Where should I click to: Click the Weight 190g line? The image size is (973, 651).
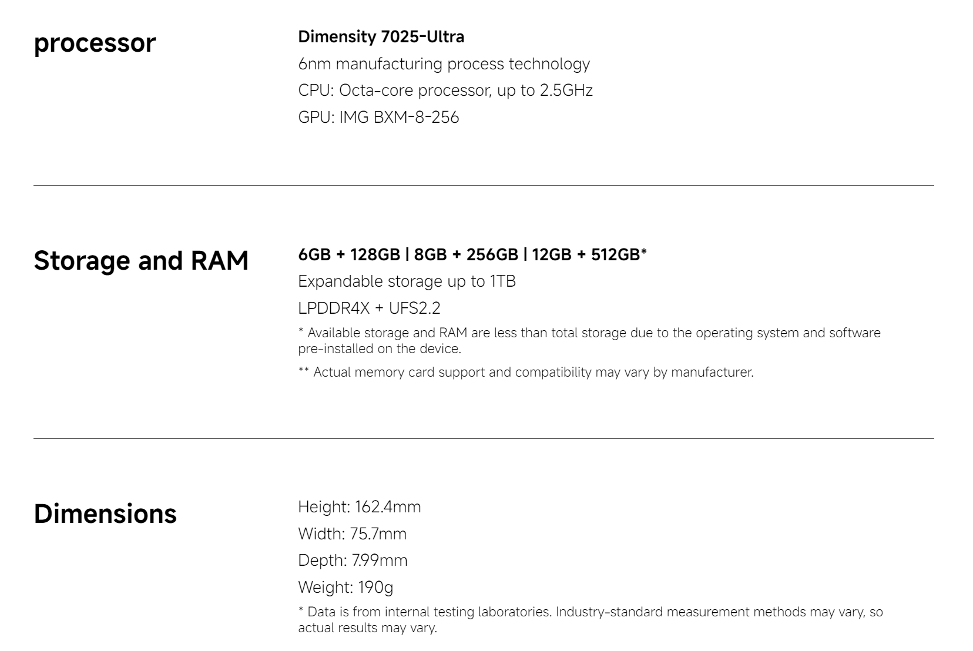pyautogui.click(x=345, y=587)
